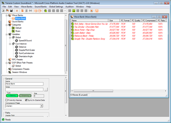Collapse the Wave Banks tree node
171x123 pixels.
tap(7, 15)
